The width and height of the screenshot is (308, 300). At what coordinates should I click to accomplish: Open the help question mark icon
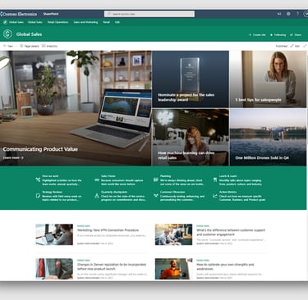pos(297,14)
